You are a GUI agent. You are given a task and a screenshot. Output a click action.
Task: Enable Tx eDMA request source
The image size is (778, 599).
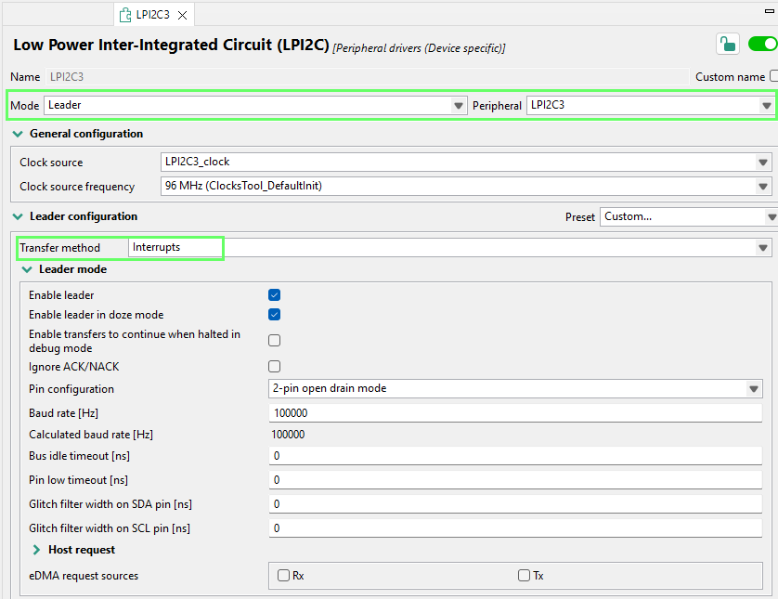(x=525, y=576)
